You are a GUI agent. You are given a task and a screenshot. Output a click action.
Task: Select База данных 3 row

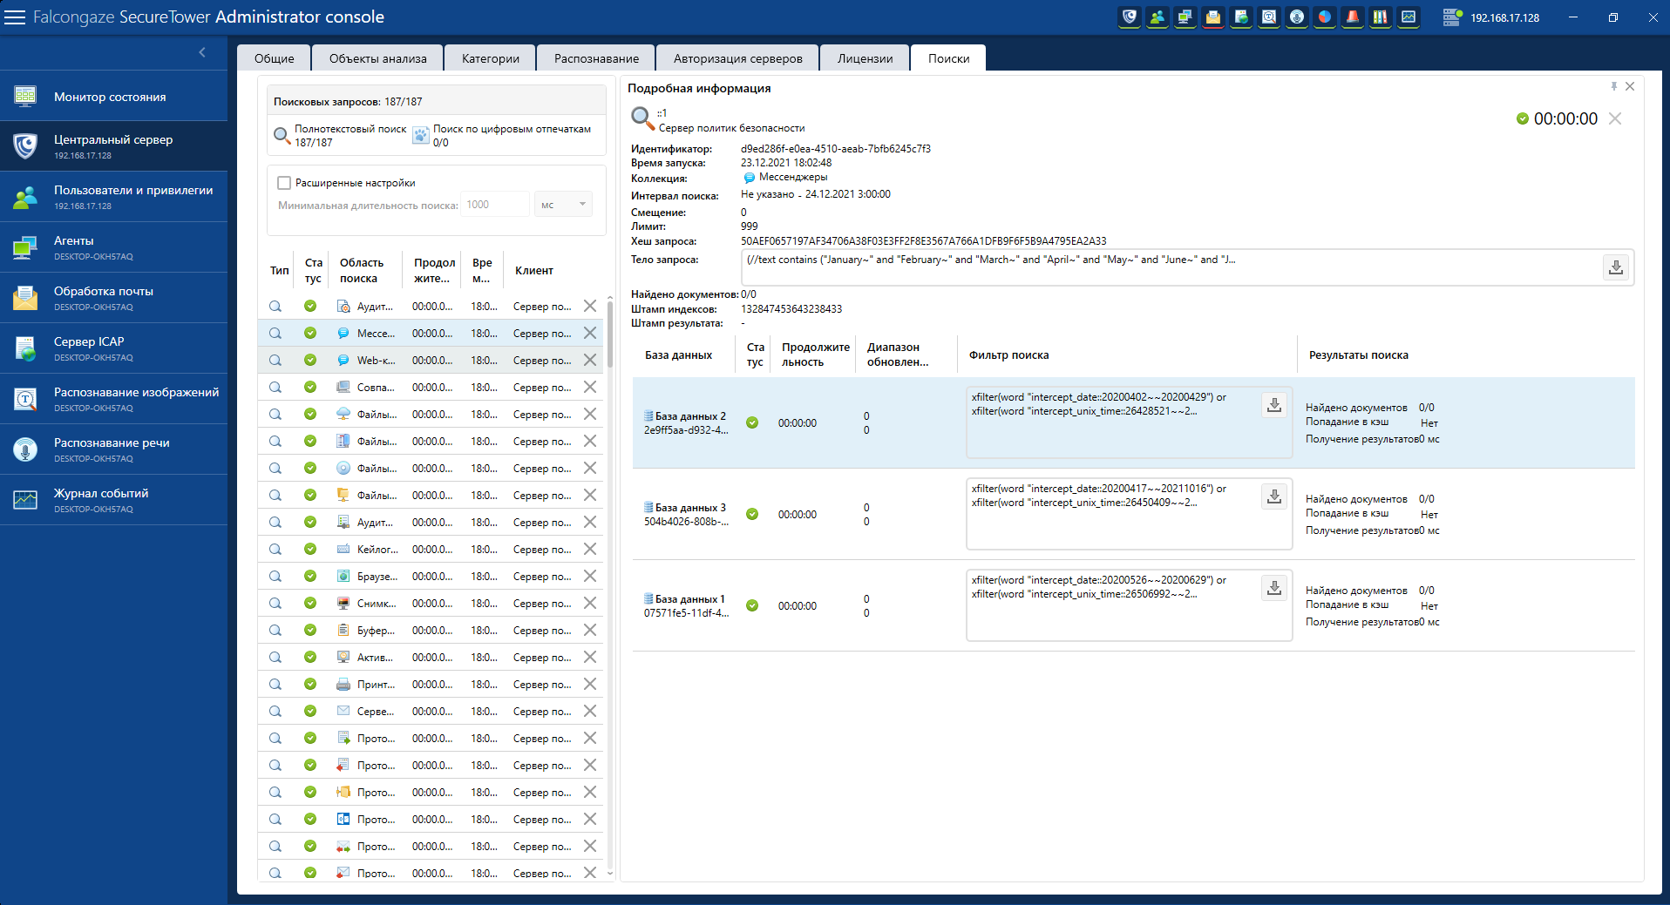[1133, 514]
